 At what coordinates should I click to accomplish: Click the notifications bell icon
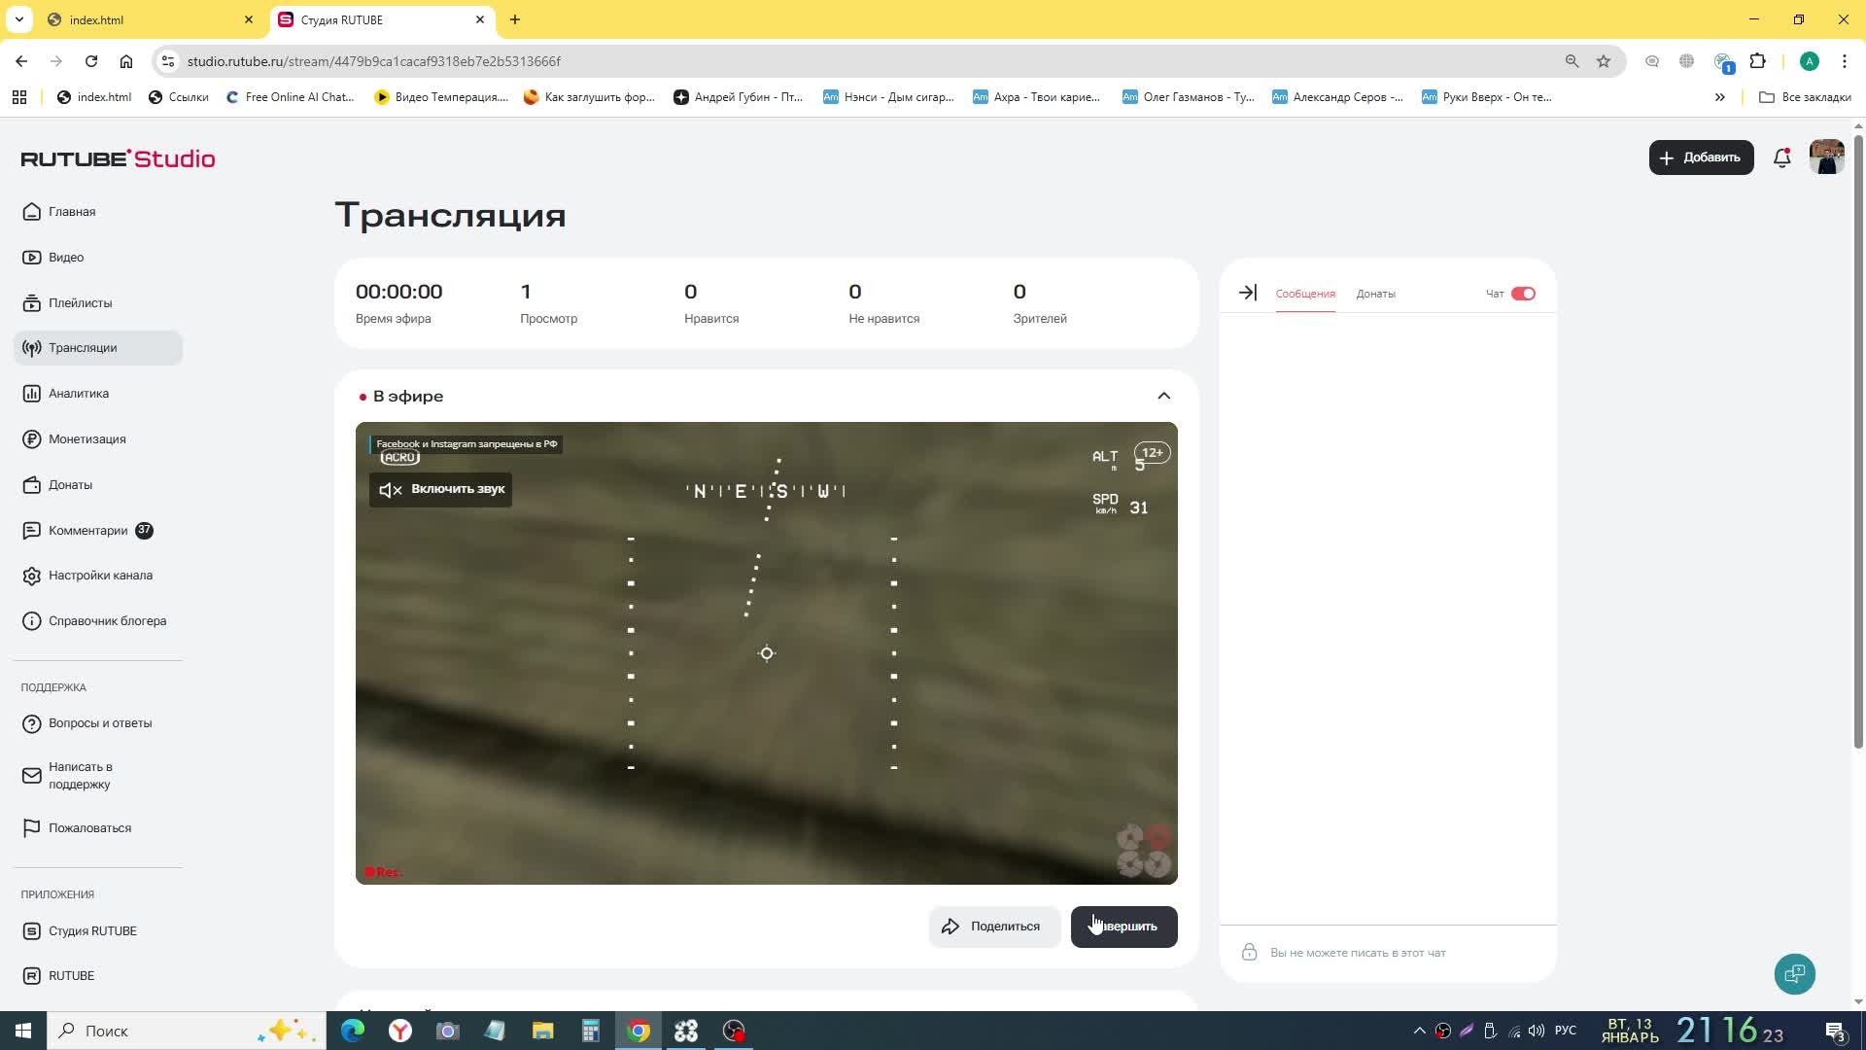pyautogui.click(x=1781, y=157)
